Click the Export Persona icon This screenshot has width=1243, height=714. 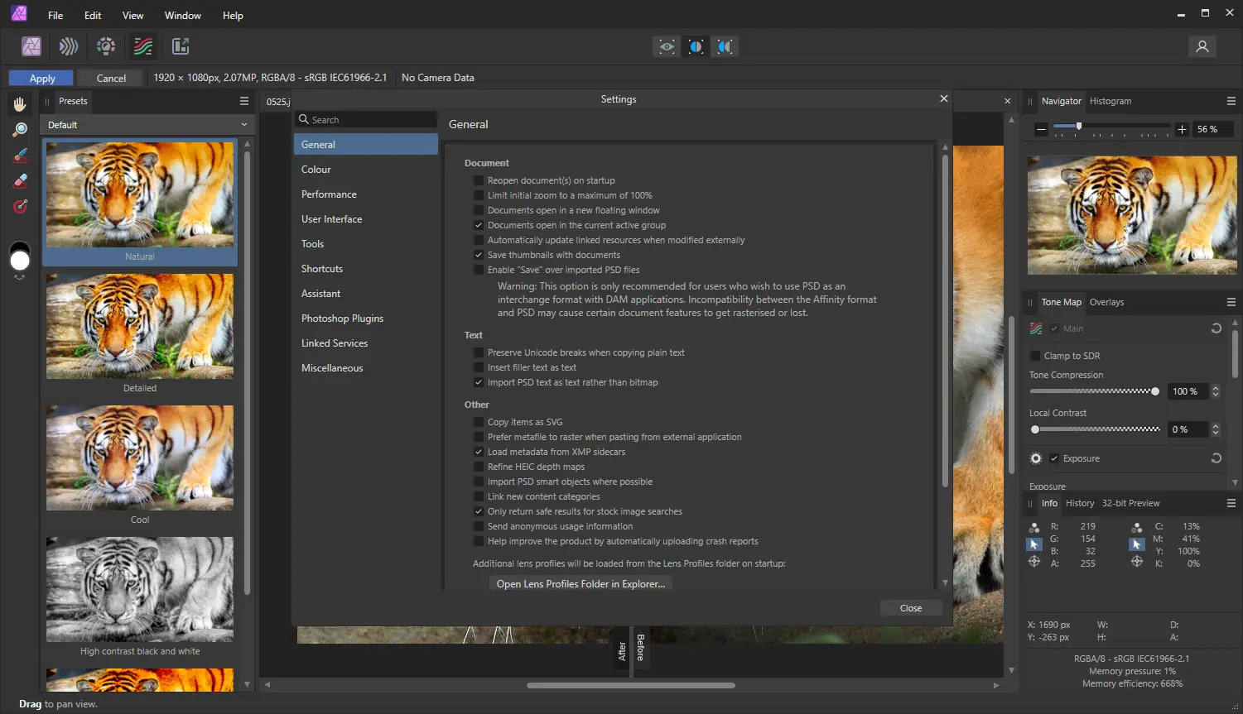(x=181, y=46)
